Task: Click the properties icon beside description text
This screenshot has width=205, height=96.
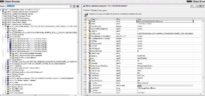Action: [x=86, y=15]
